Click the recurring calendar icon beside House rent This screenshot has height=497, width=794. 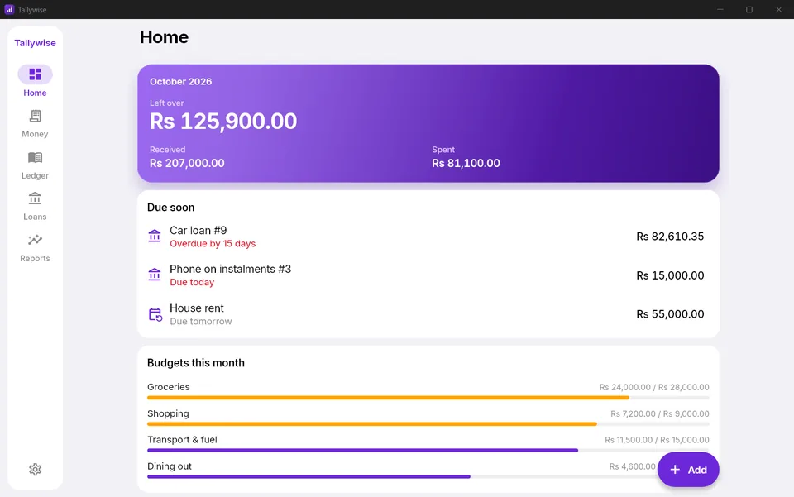tap(155, 314)
